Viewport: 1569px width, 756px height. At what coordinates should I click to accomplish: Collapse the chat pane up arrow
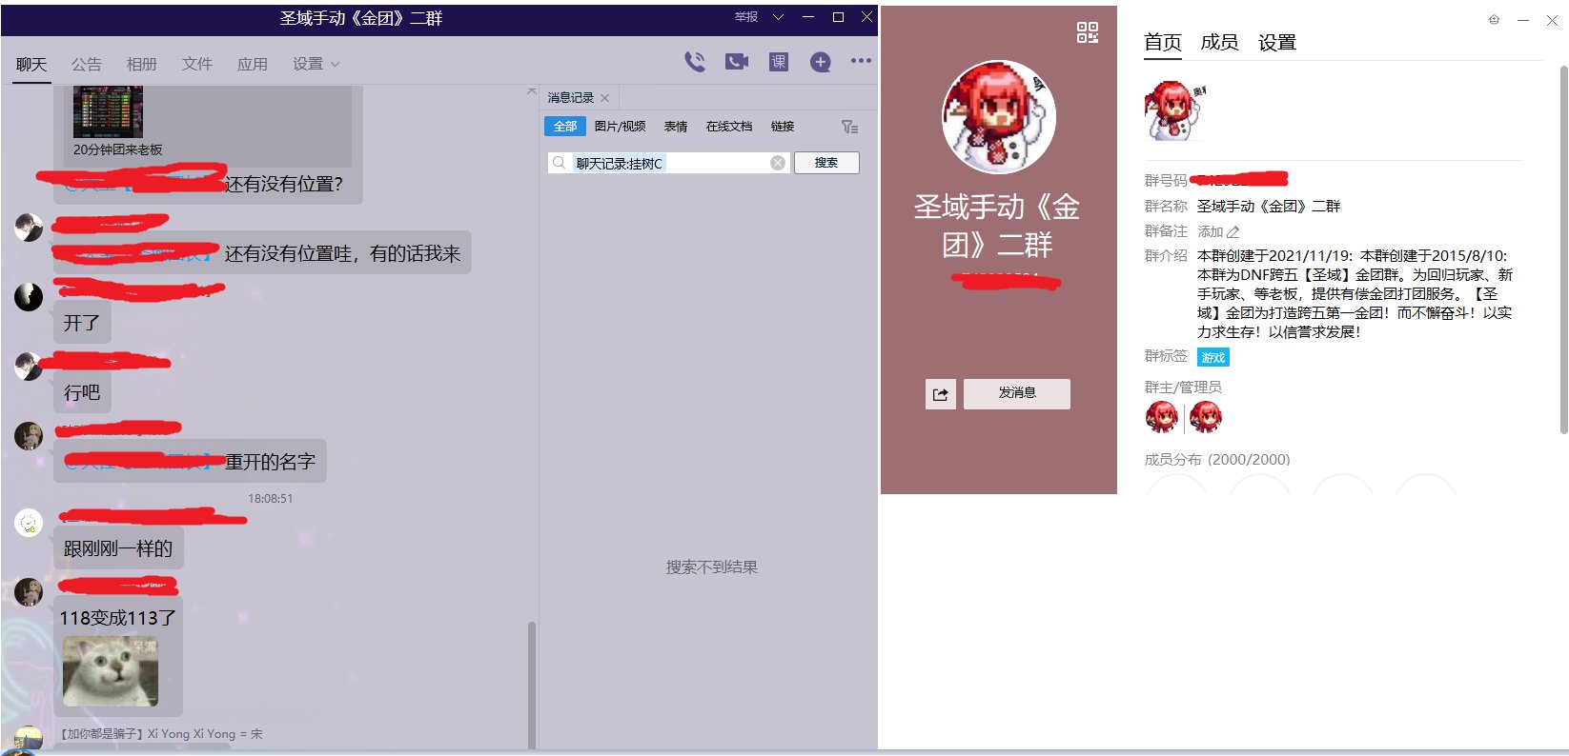click(531, 91)
